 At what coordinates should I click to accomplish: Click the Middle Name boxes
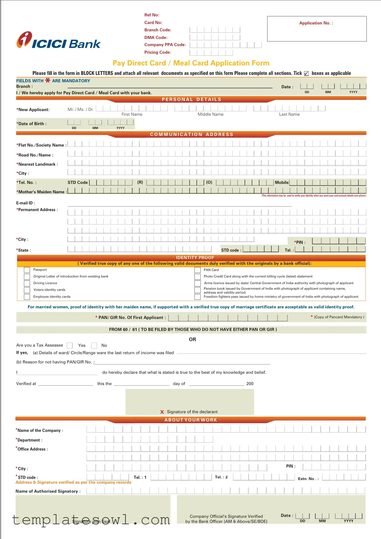210,108
